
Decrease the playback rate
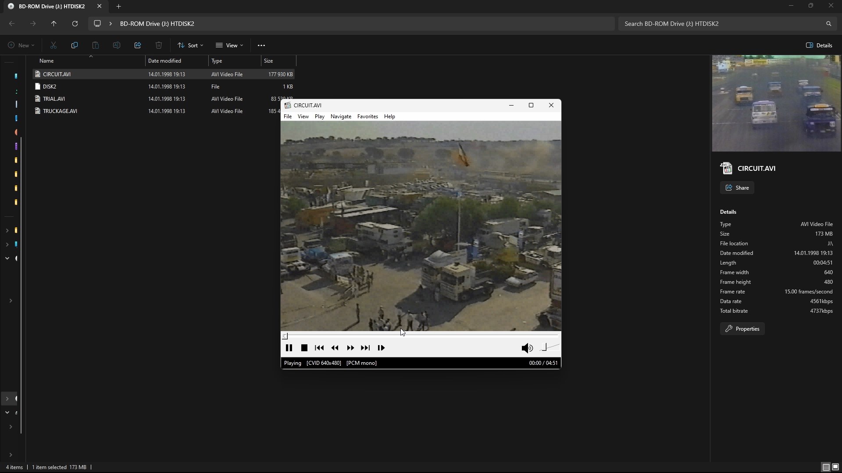pos(335,348)
